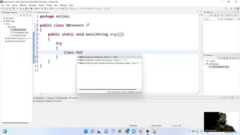Open File Explorer from the taskbar
Image resolution: width=240 pixels, height=135 pixels.
[x=154, y=131]
